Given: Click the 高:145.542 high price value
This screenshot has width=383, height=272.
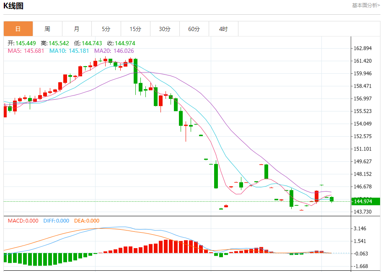Looking at the screenshot, I should [55, 43].
